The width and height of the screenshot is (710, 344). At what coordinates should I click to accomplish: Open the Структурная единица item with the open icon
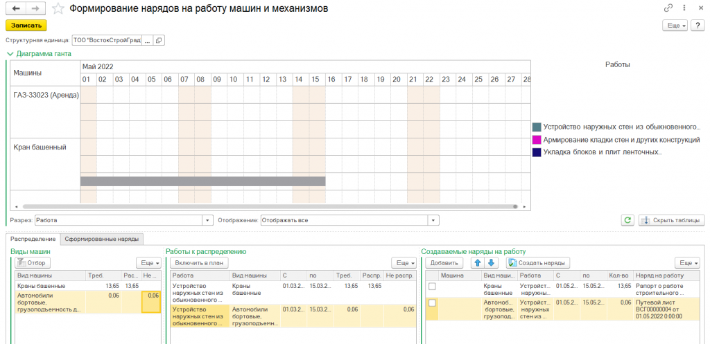pyautogui.click(x=159, y=41)
